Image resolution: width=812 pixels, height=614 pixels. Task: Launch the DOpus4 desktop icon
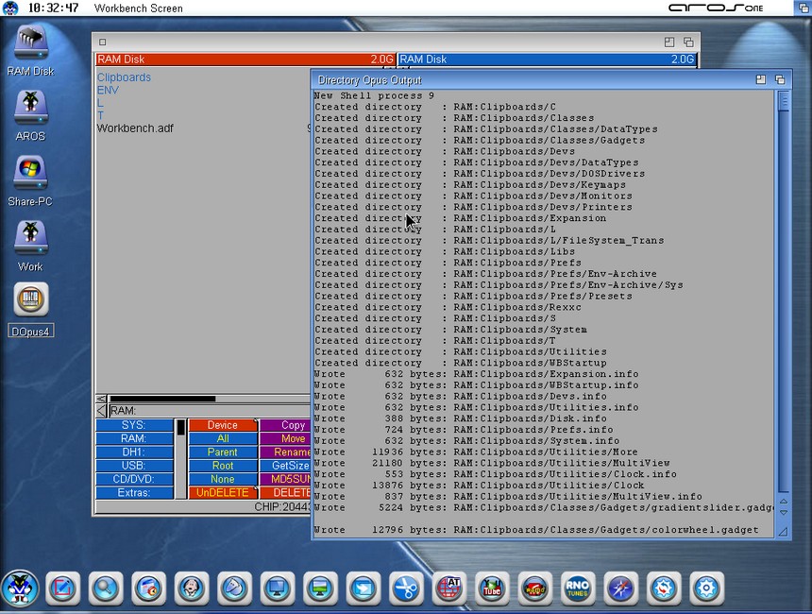click(x=30, y=300)
